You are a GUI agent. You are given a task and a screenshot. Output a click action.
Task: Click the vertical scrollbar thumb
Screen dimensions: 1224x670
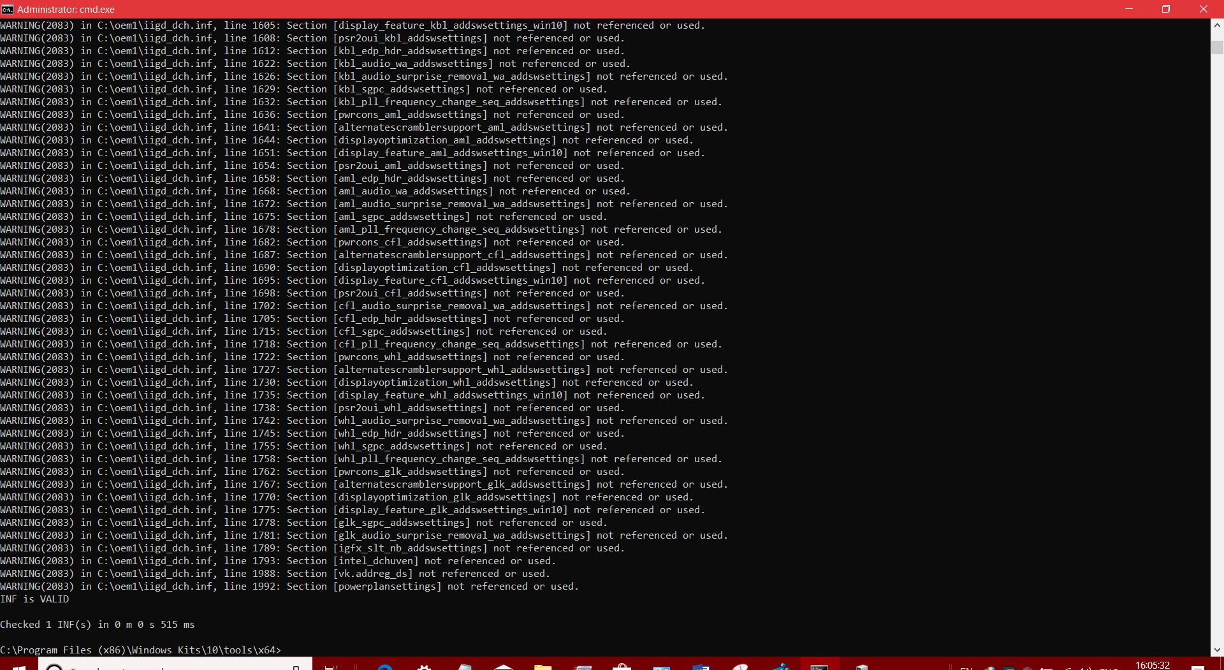click(x=1217, y=48)
